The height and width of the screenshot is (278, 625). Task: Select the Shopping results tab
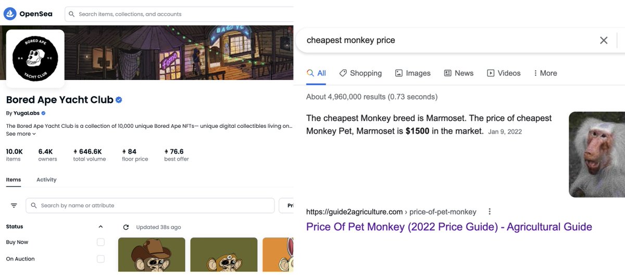[360, 73]
